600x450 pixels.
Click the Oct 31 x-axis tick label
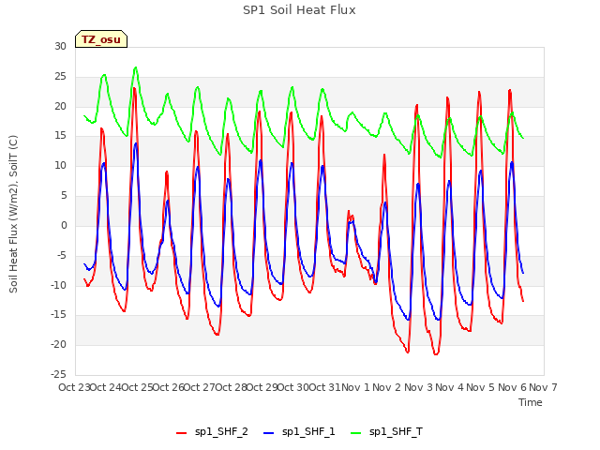[x=324, y=387]
